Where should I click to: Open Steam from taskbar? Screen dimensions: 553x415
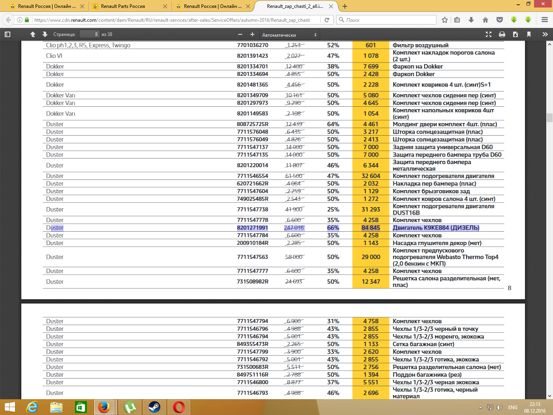coord(154,407)
